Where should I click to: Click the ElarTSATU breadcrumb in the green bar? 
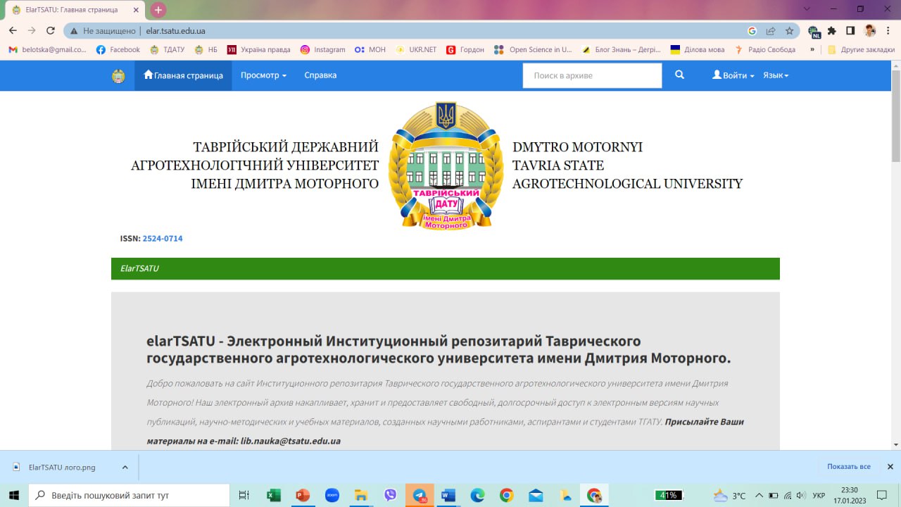point(139,268)
